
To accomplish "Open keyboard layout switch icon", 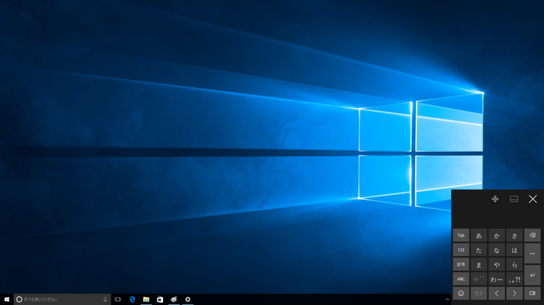I will tap(532, 293).
